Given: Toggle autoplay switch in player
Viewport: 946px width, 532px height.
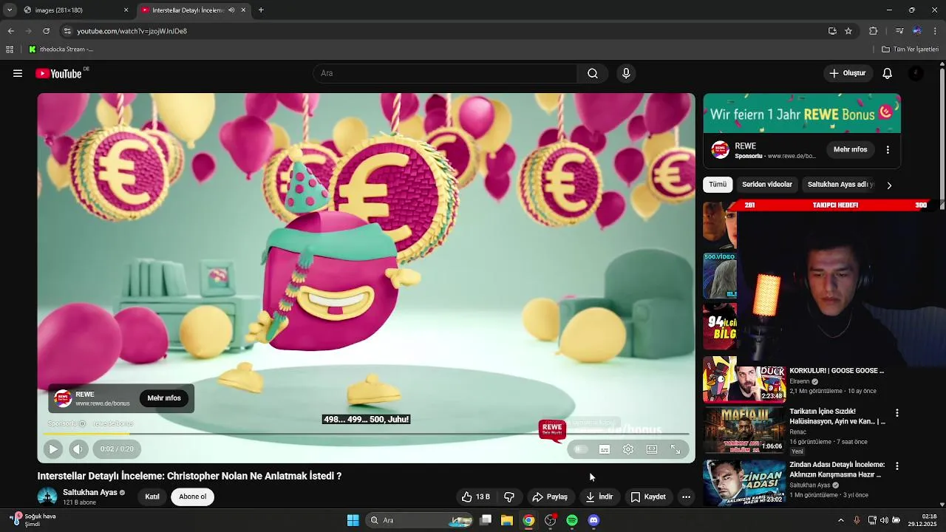Looking at the screenshot, I should (581, 449).
